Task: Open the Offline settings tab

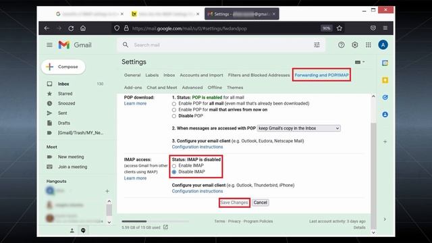Action: 215,87
